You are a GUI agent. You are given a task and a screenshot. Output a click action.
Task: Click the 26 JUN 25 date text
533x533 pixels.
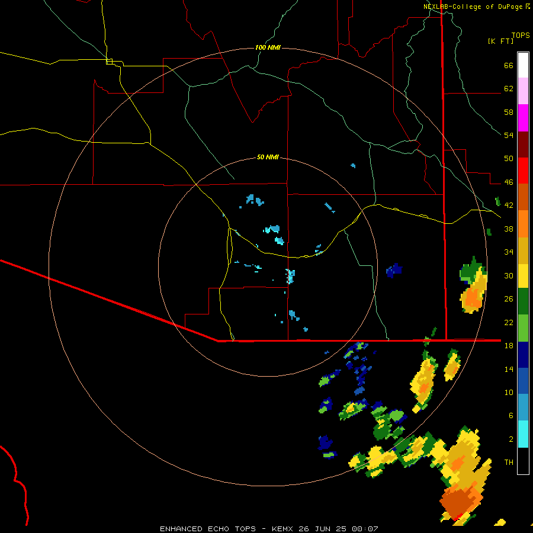pos(325,529)
